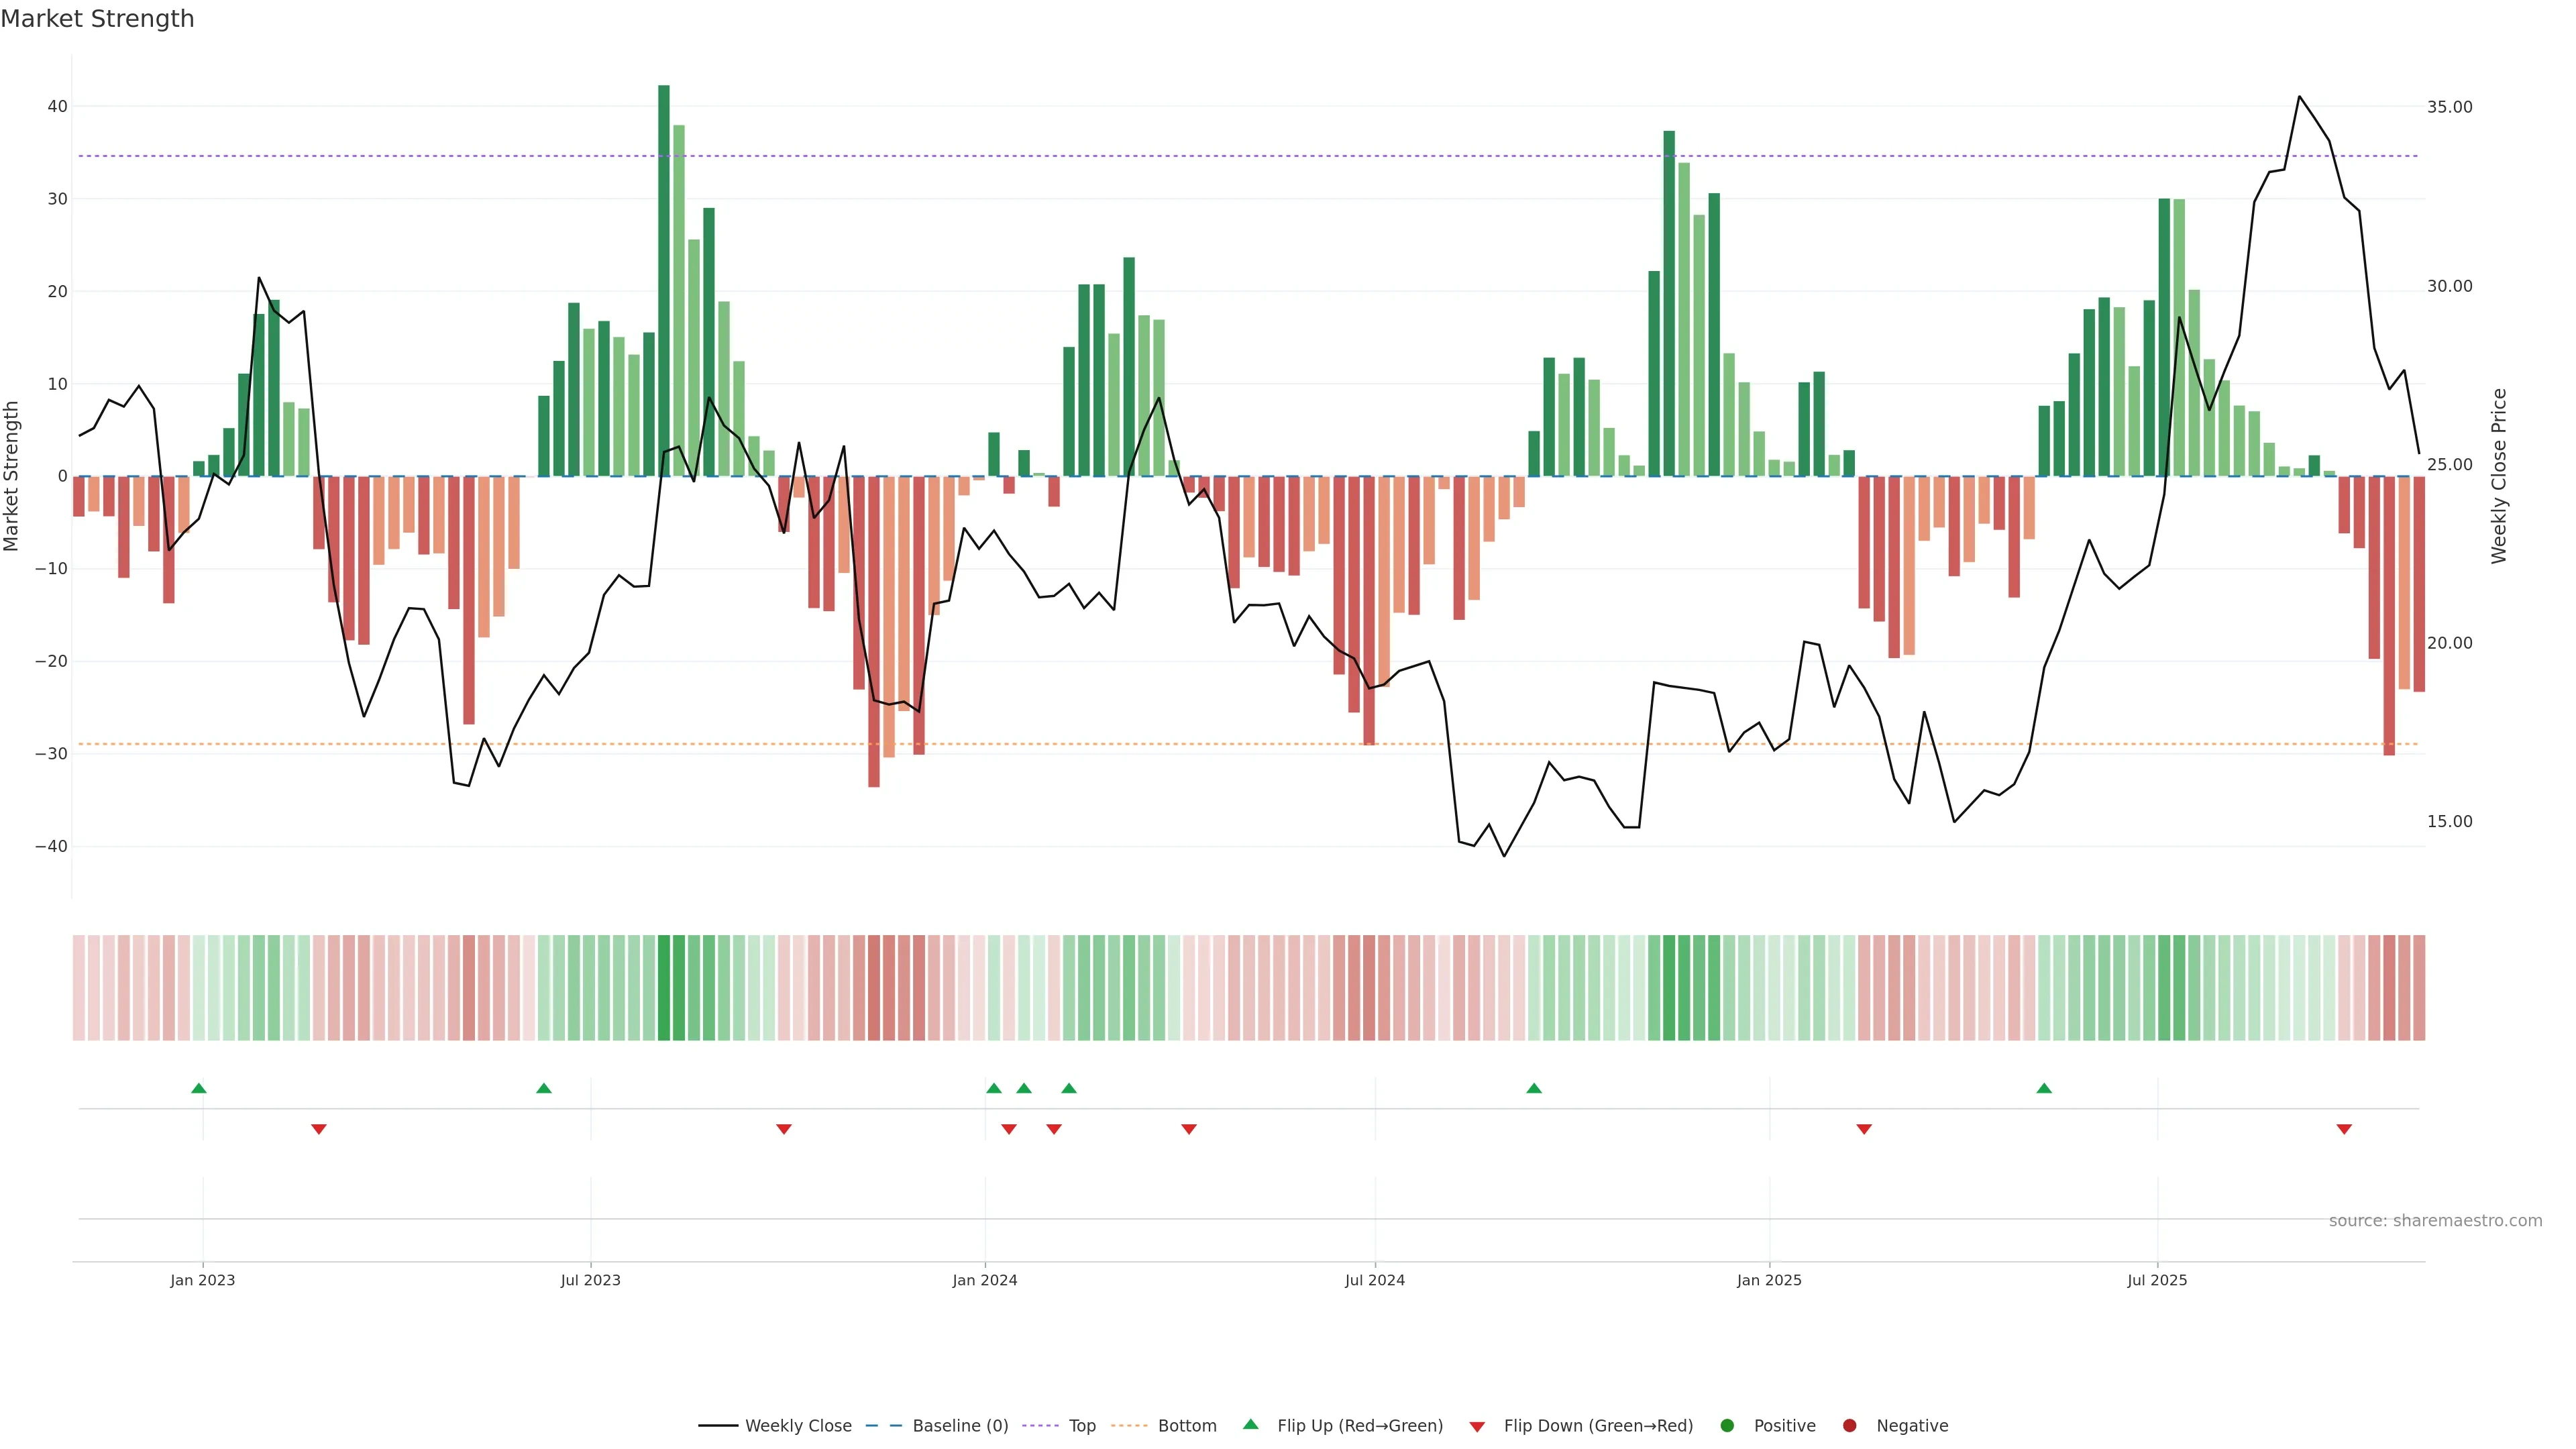Click the last red flip-down triangle at far right
The height and width of the screenshot is (1449, 2576).
2344,1129
